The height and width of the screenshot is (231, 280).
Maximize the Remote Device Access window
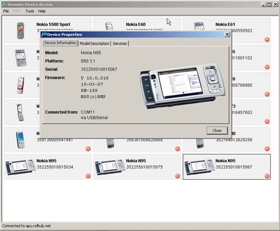[269, 4]
